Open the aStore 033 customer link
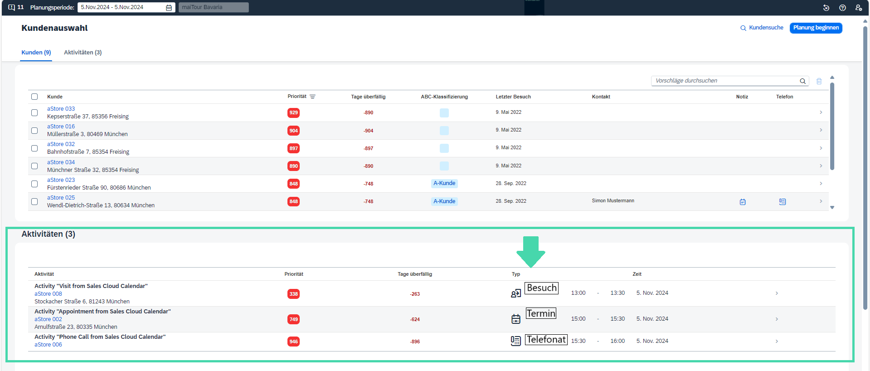The image size is (870, 371). pos(61,109)
